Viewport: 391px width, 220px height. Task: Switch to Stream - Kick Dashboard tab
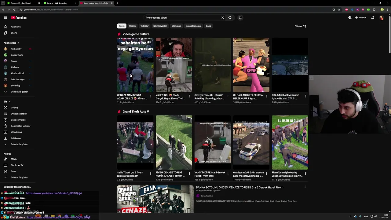click(24, 3)
